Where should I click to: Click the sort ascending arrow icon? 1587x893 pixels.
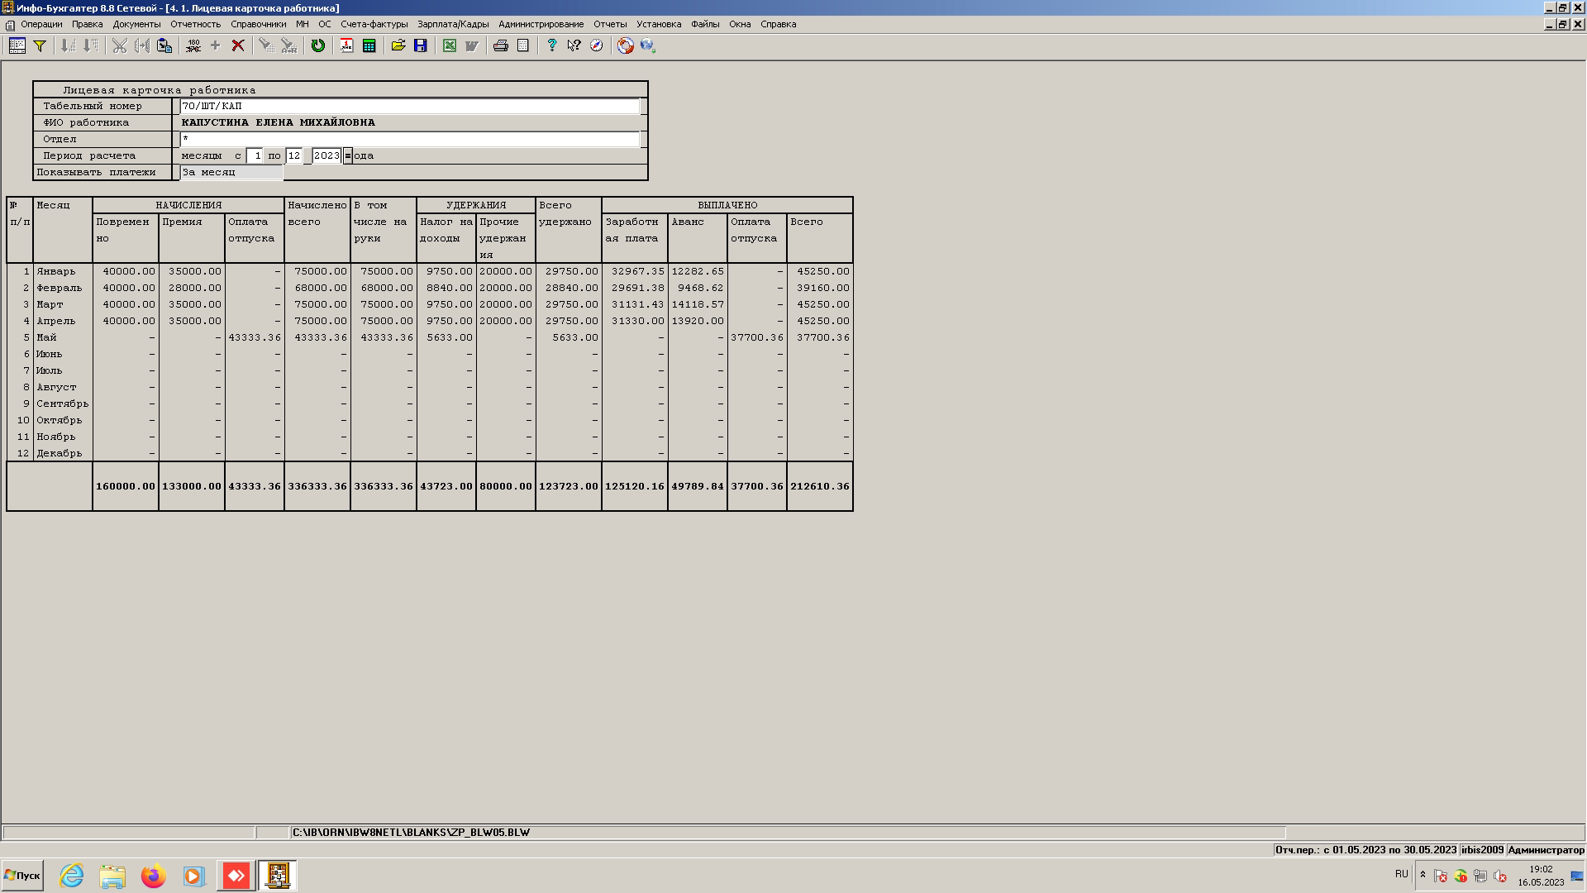tap(69, 45)
